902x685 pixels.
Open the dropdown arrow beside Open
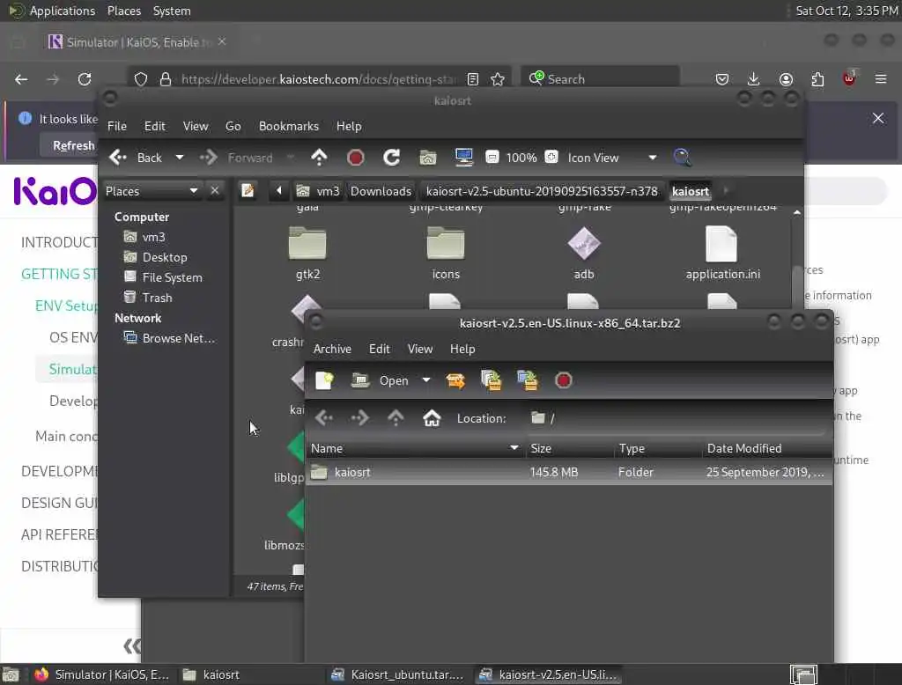426,380
